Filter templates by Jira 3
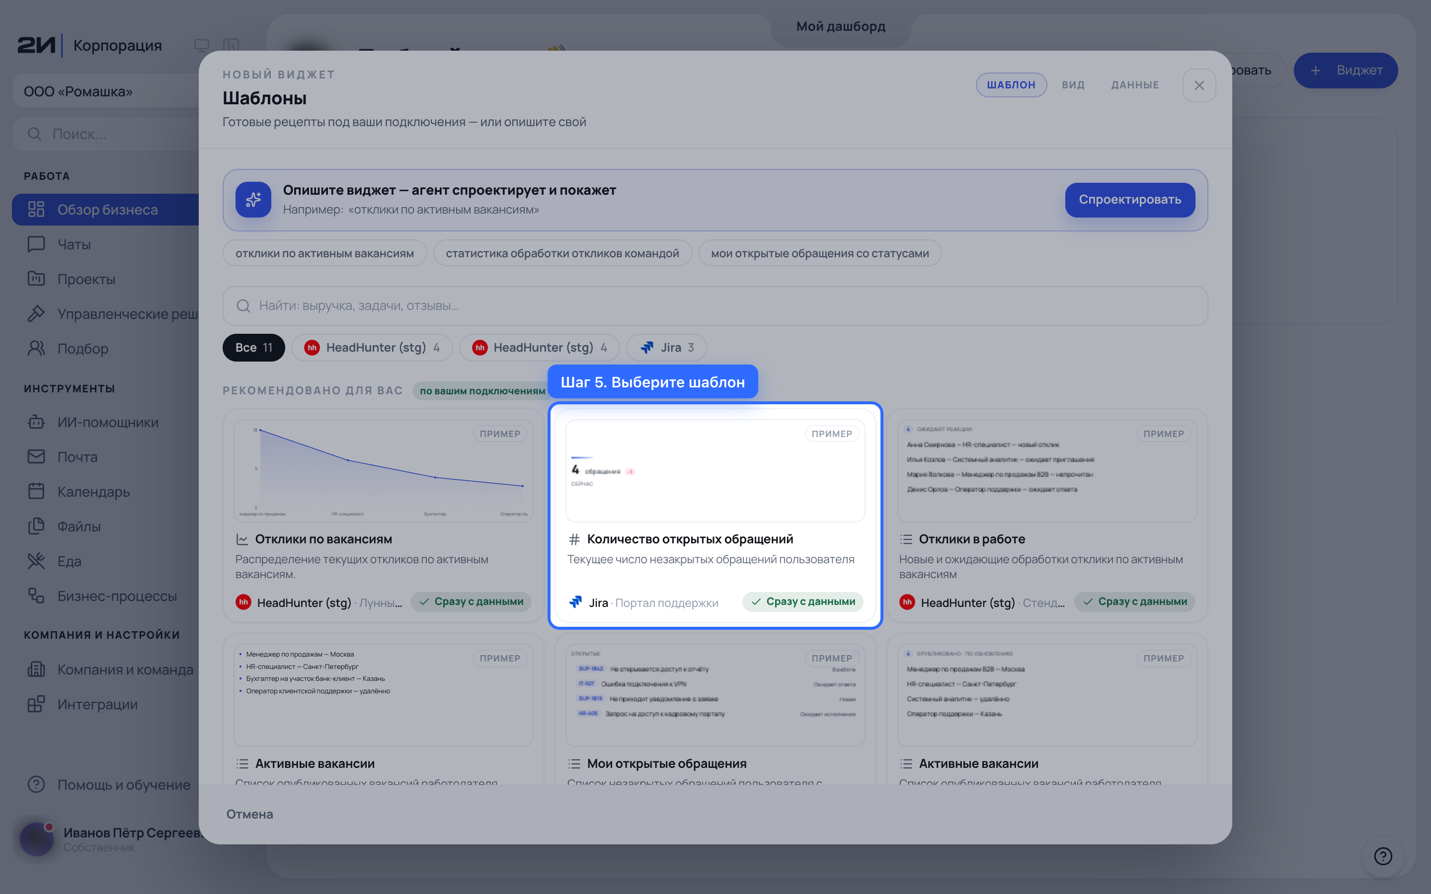 666,348
